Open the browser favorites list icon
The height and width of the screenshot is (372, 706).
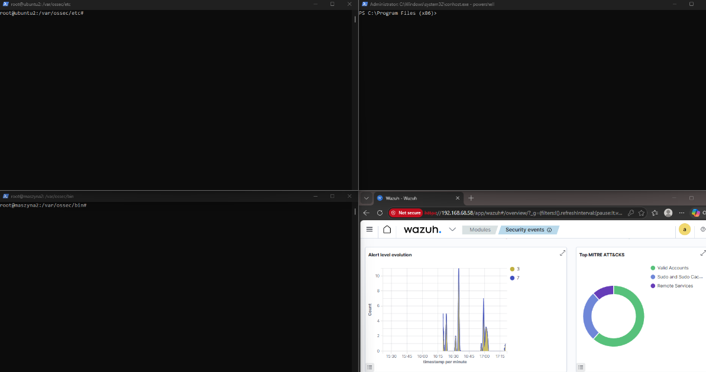click(x=655, y=213)
